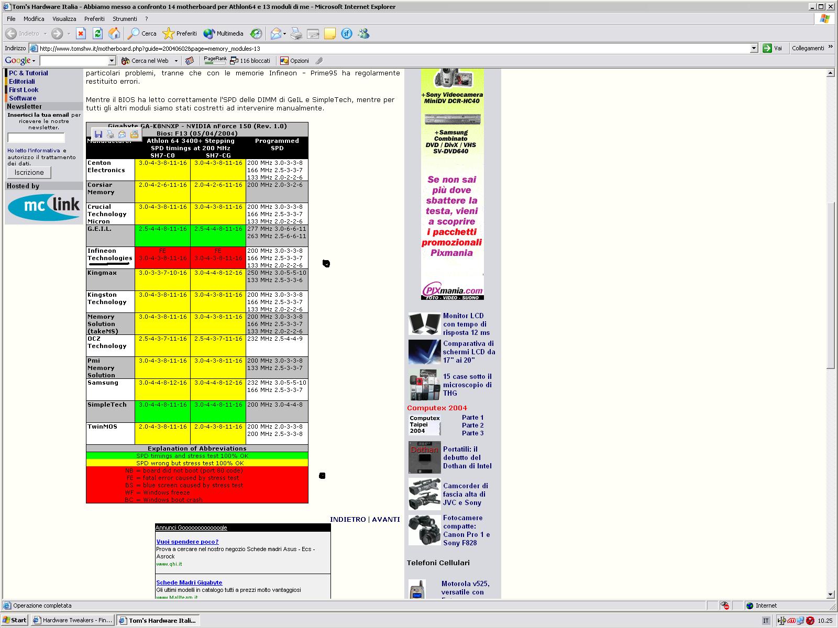Save the image with the floppy icon
This screenshot has height=628, width=838.
pos(98,134)
